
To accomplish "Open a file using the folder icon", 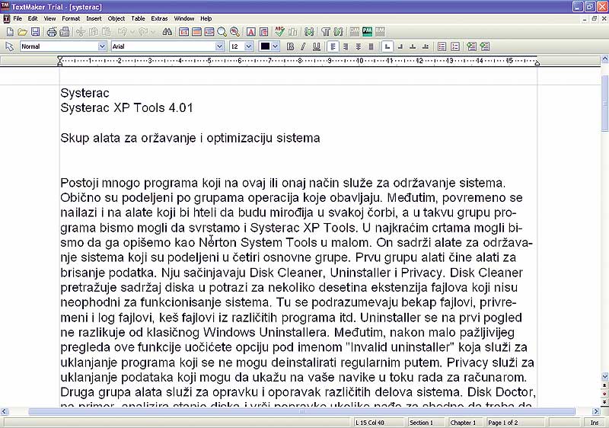I will click(23, 32).
